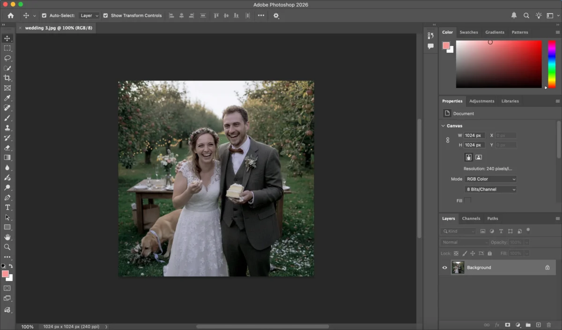Select the Crop tool
Viewport: 562px width, 330px height.
[x=7, y=78]
